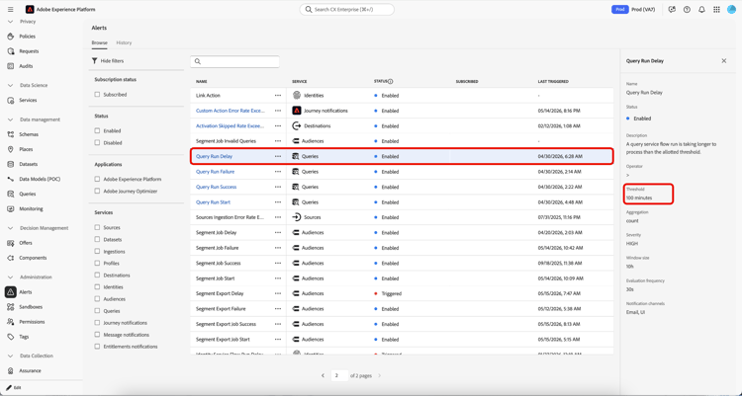
Task: Check the Adobe Journey Optimizer application filter
Action: pos(97,192)
